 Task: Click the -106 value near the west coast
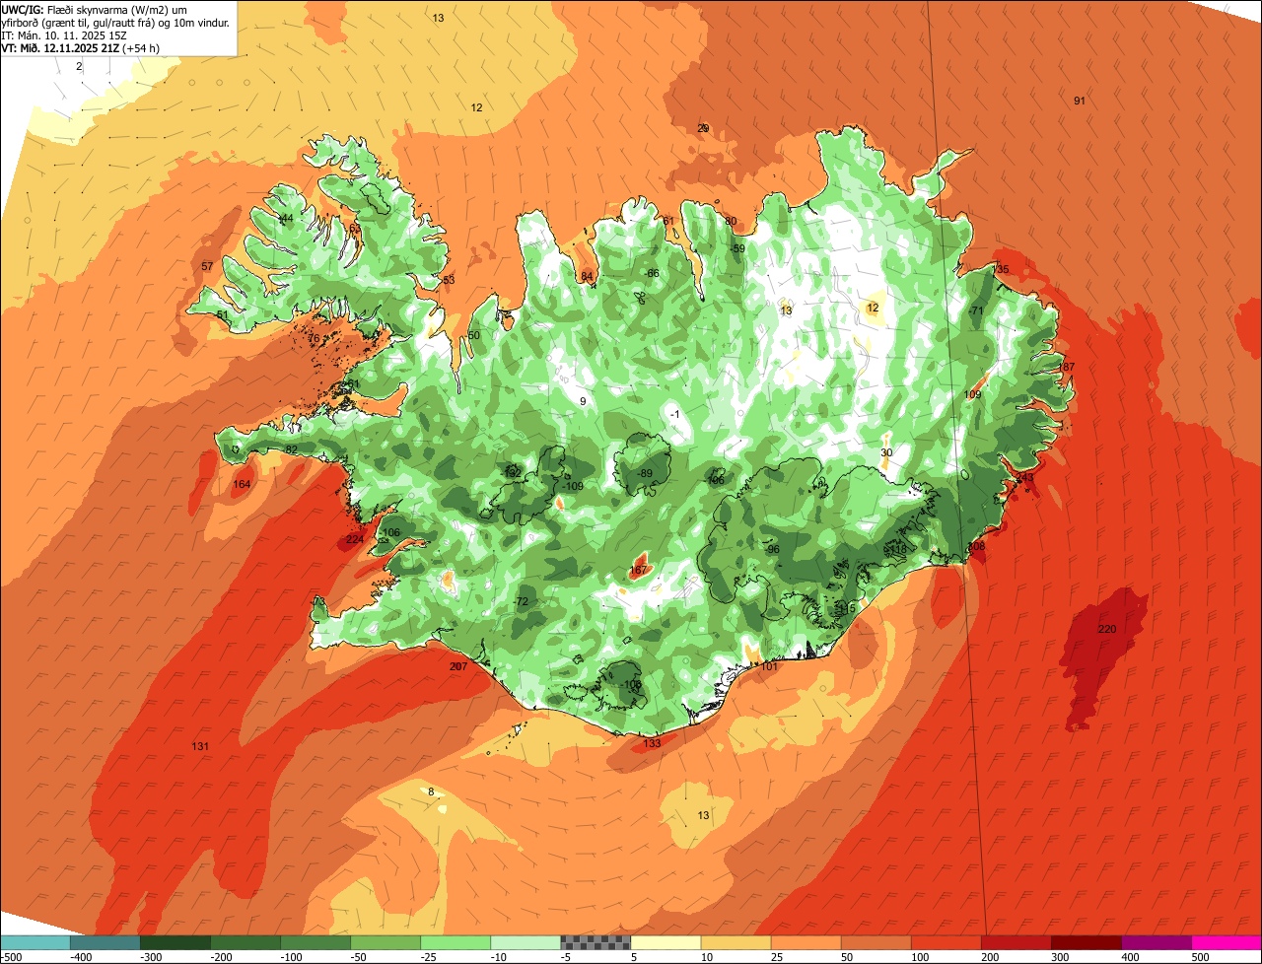coord(388,532)
